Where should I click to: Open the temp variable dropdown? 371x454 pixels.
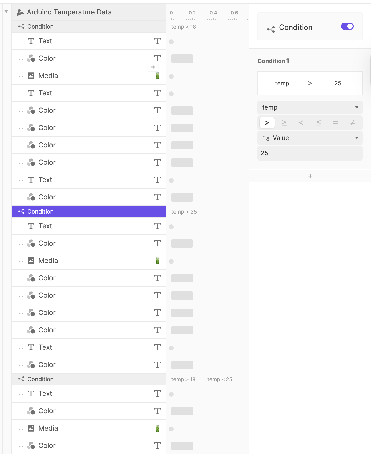click(310, 107)
